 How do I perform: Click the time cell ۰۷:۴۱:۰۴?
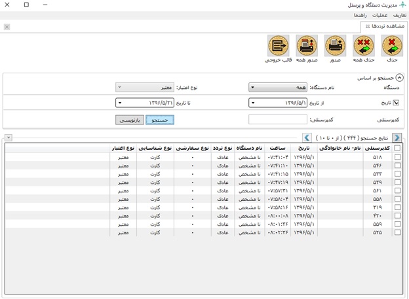(278, 157)
